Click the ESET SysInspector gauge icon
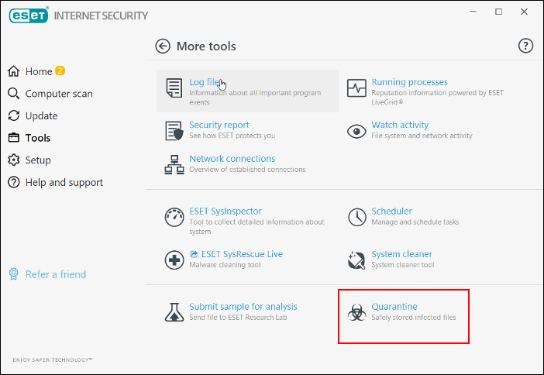The width and height of the screenshot is (544, 375). [174, 217]
